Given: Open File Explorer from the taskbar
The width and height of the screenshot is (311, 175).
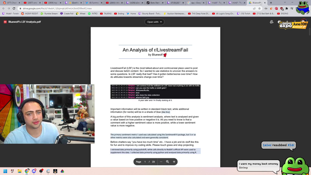Looking at the screenshot, I should point(19,171).
